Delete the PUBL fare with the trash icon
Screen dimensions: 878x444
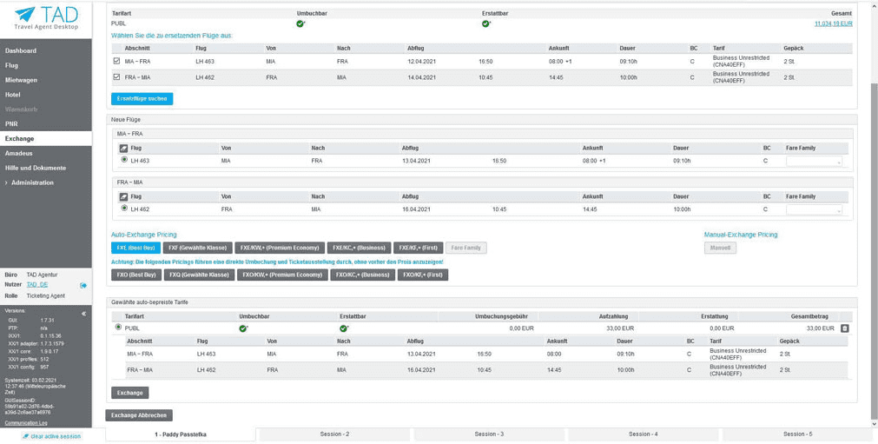[844, 328]
